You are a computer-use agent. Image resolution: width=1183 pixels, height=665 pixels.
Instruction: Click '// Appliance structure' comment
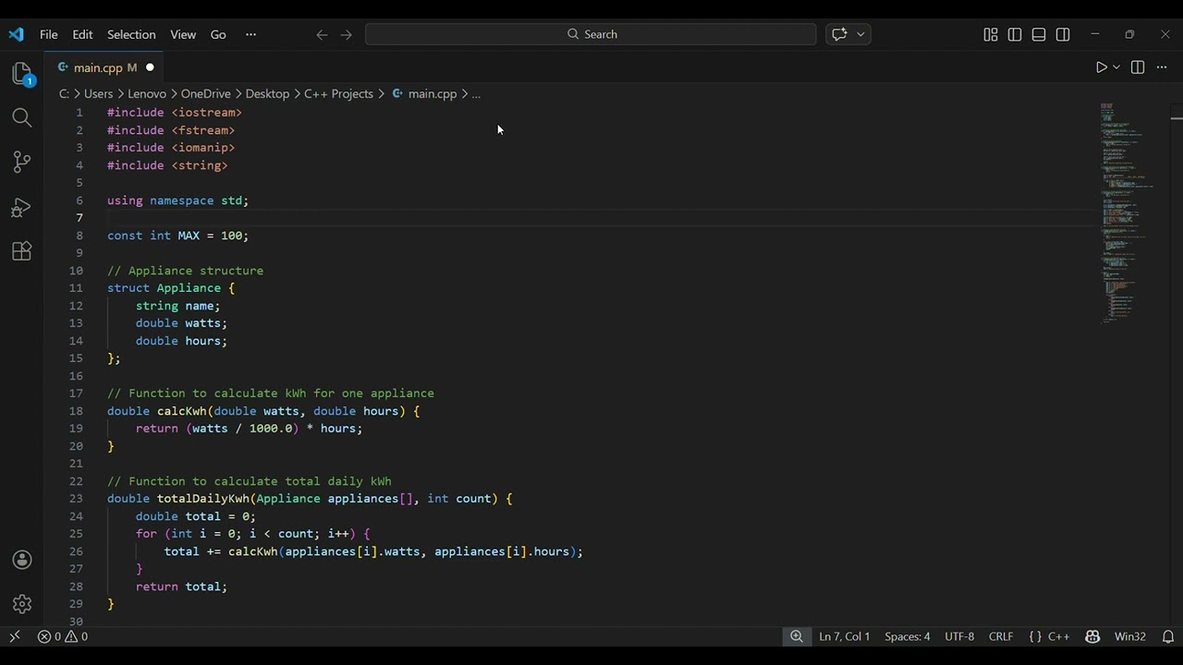pyautogui.click(x=185, y=271)
